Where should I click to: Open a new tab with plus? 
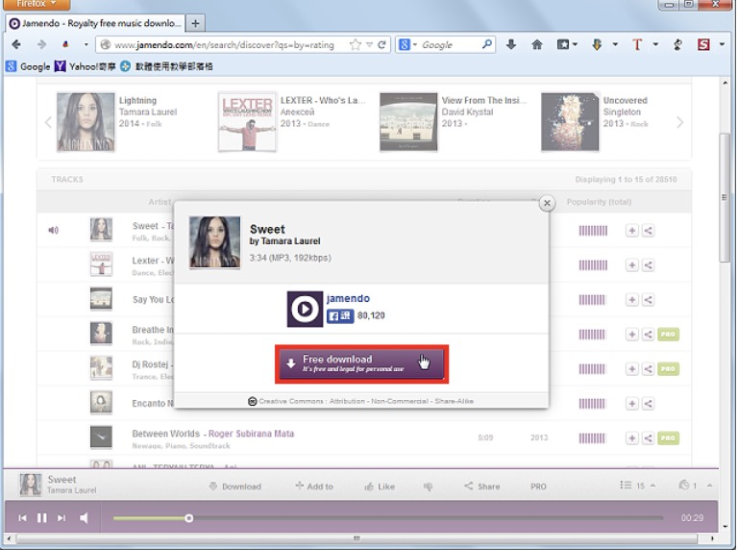click(195, 23)
